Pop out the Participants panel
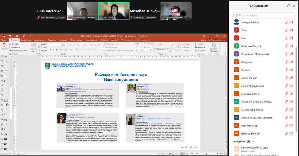This screenshot has width=299, height=156. (289, 6)
